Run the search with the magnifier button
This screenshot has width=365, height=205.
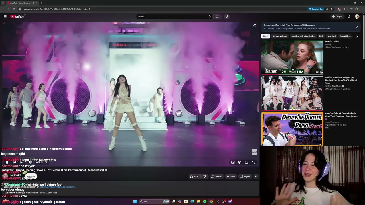[x=217, y=17]
